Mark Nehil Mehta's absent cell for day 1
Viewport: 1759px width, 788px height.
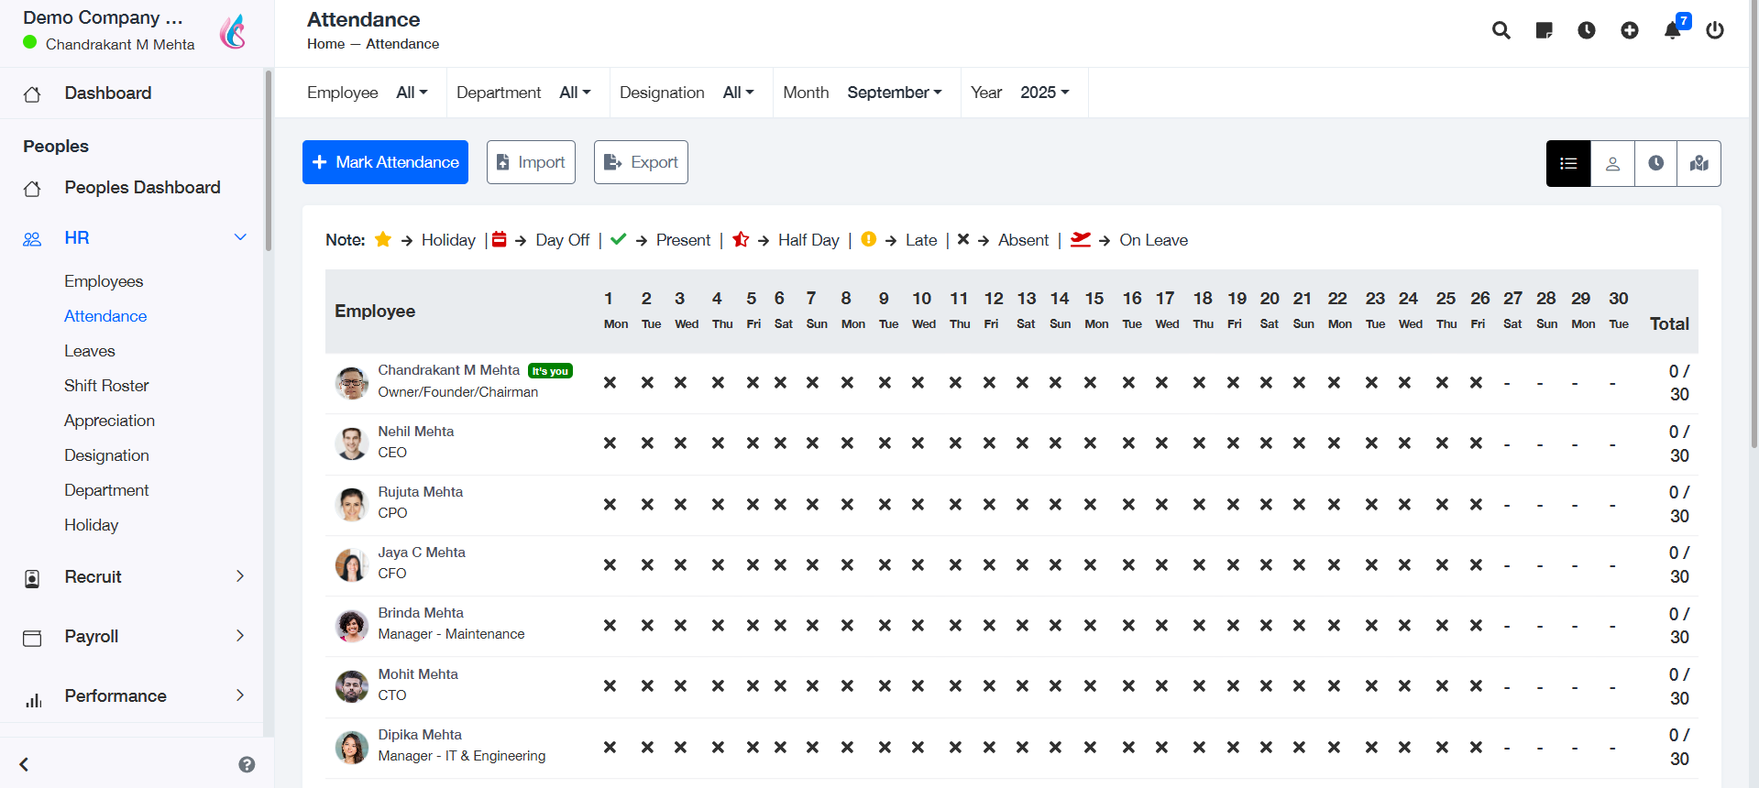610,443
